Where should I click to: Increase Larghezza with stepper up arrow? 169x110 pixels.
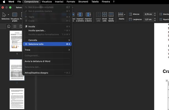coord(155,19)
